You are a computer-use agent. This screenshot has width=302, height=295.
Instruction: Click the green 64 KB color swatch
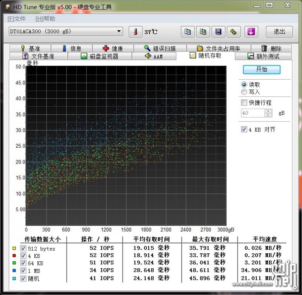coord(14,263)
